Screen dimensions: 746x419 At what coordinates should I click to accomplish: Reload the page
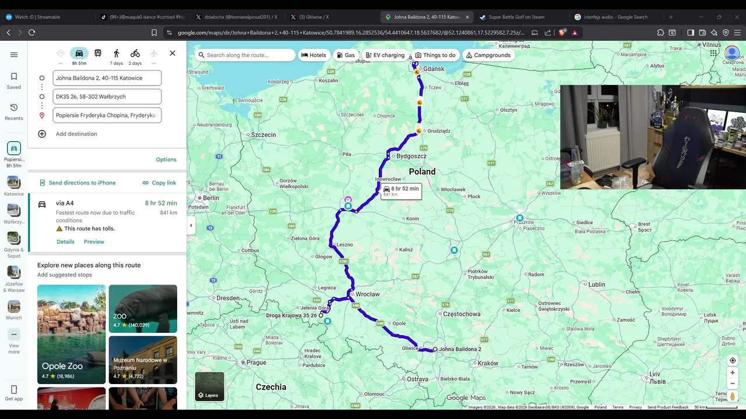click(32, 33)
